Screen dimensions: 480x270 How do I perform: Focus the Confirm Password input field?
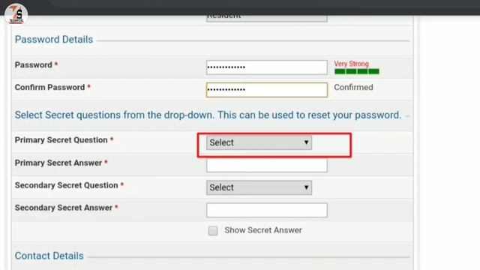tap(267, 90)
